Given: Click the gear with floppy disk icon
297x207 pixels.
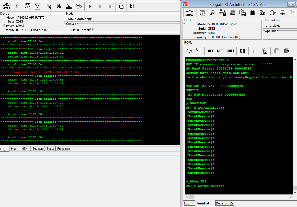Looking at the screenshot, I should point(243,13).
